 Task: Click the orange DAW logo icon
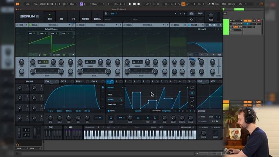click(x=17, y=4)
